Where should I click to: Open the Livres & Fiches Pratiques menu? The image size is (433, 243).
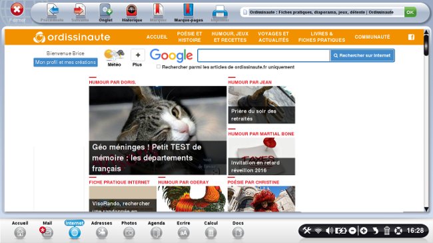(322, 37)
